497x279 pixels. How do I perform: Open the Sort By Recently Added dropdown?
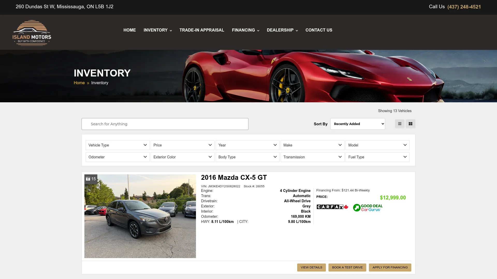point(358,124)
